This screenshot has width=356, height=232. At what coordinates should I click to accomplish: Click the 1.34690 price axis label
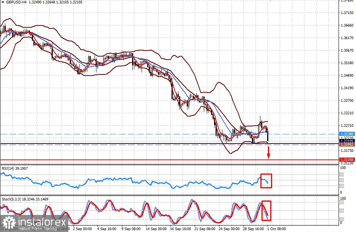(x=347, y=76)
